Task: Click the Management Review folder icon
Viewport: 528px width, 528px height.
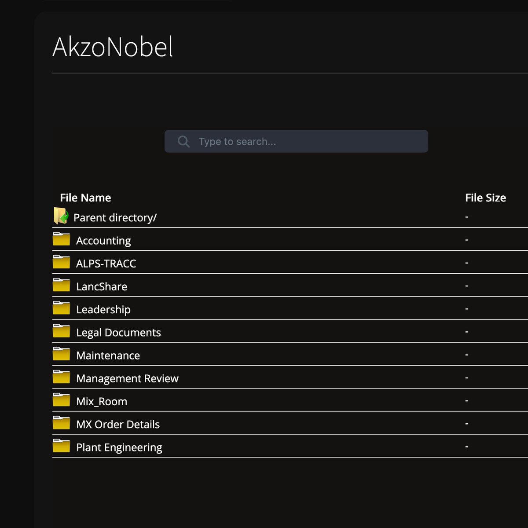Action: (x=61, y=377)
